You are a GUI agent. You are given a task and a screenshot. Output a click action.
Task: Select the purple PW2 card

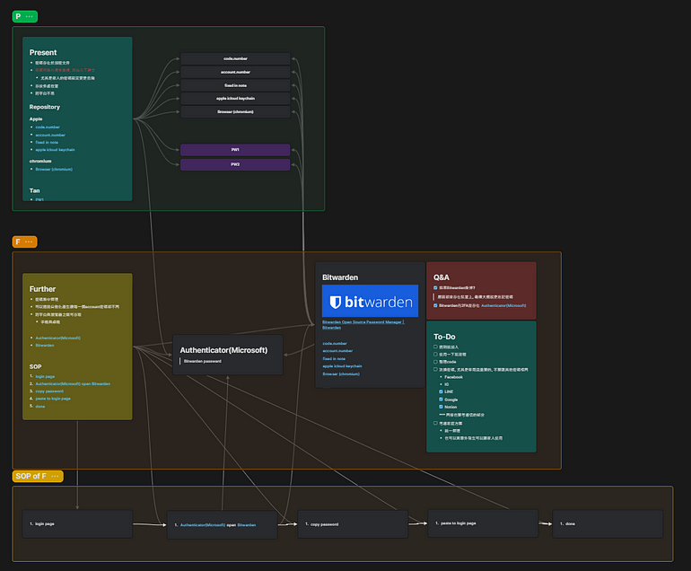pyautogui.click(x=235, y=164)
